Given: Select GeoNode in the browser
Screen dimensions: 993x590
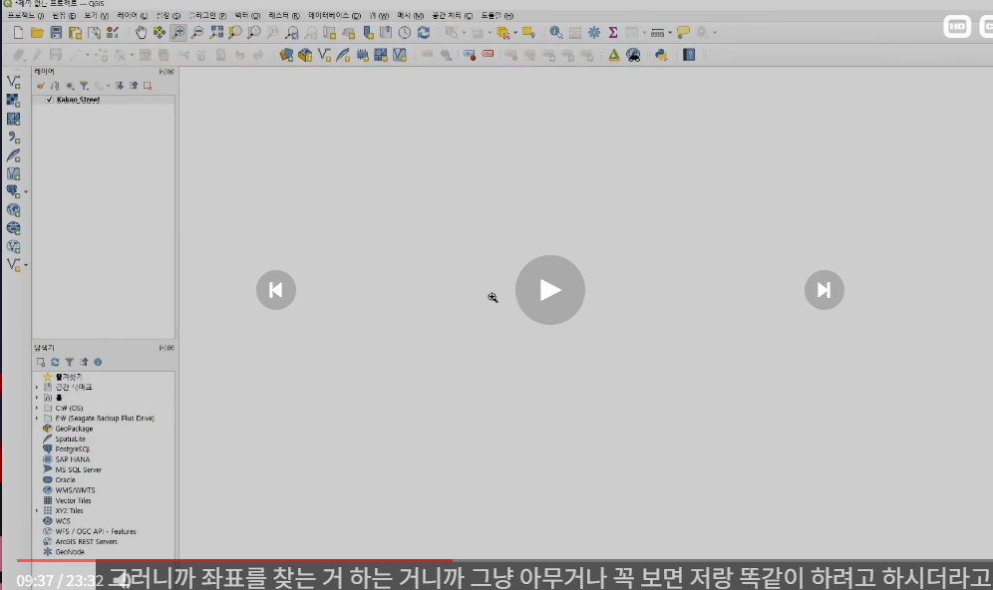Looking at the screenshot, I should tap(70, 552).
